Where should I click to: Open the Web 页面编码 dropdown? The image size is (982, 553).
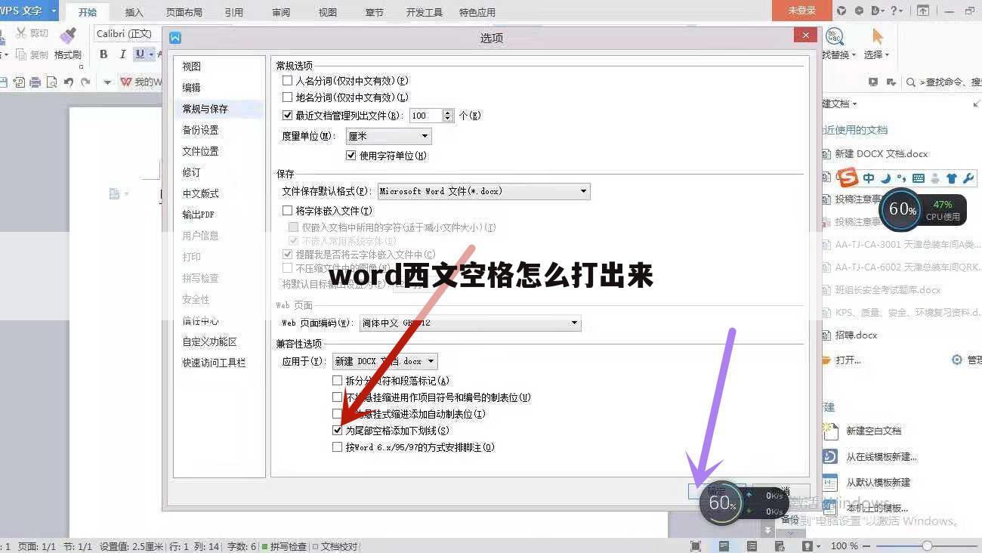[x=470, y=323]
